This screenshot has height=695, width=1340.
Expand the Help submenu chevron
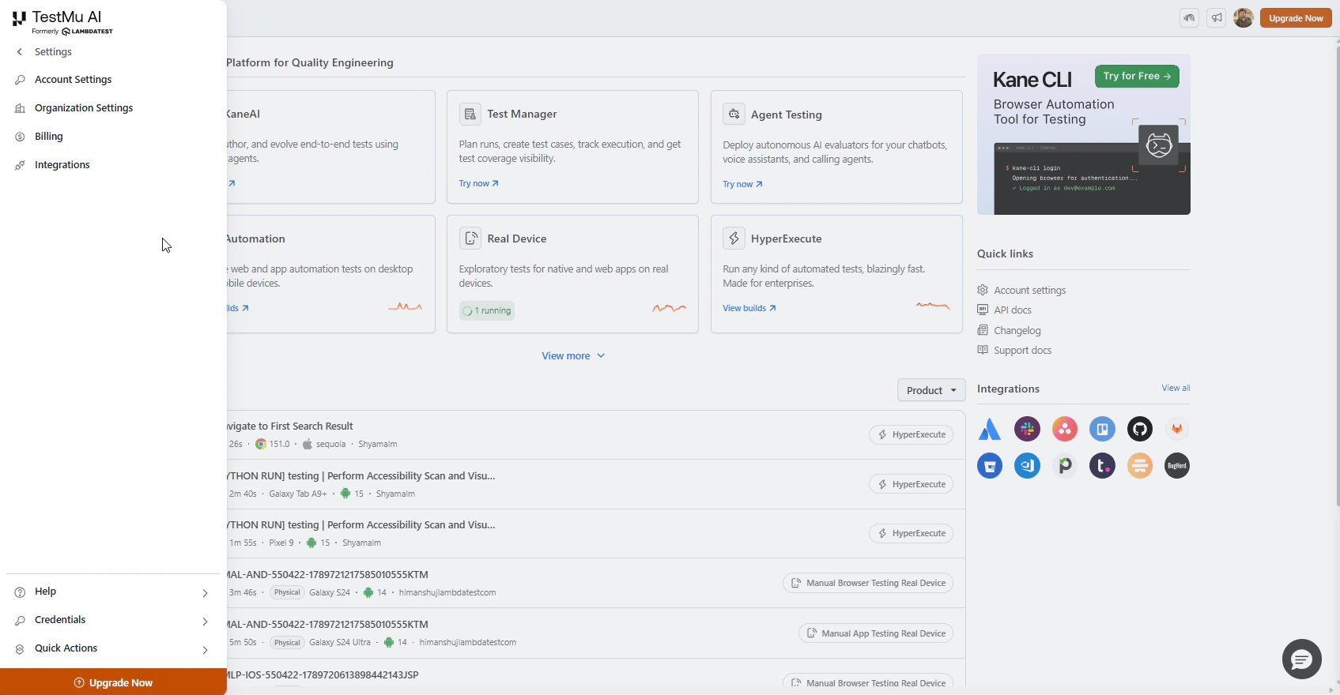pos(205,593)
